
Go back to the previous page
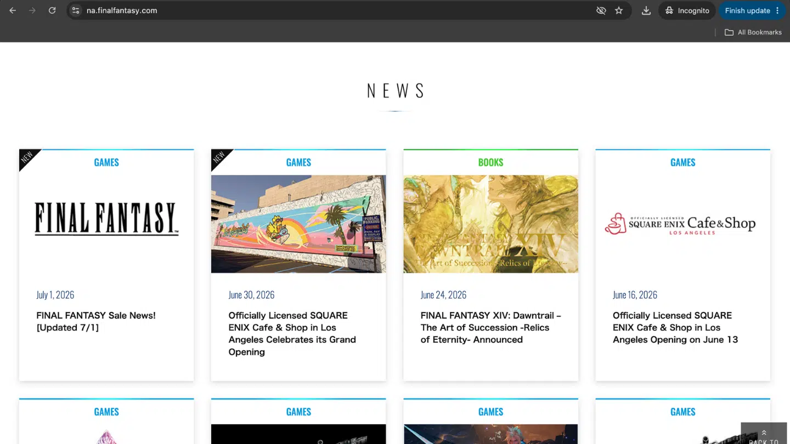[13, 10]
